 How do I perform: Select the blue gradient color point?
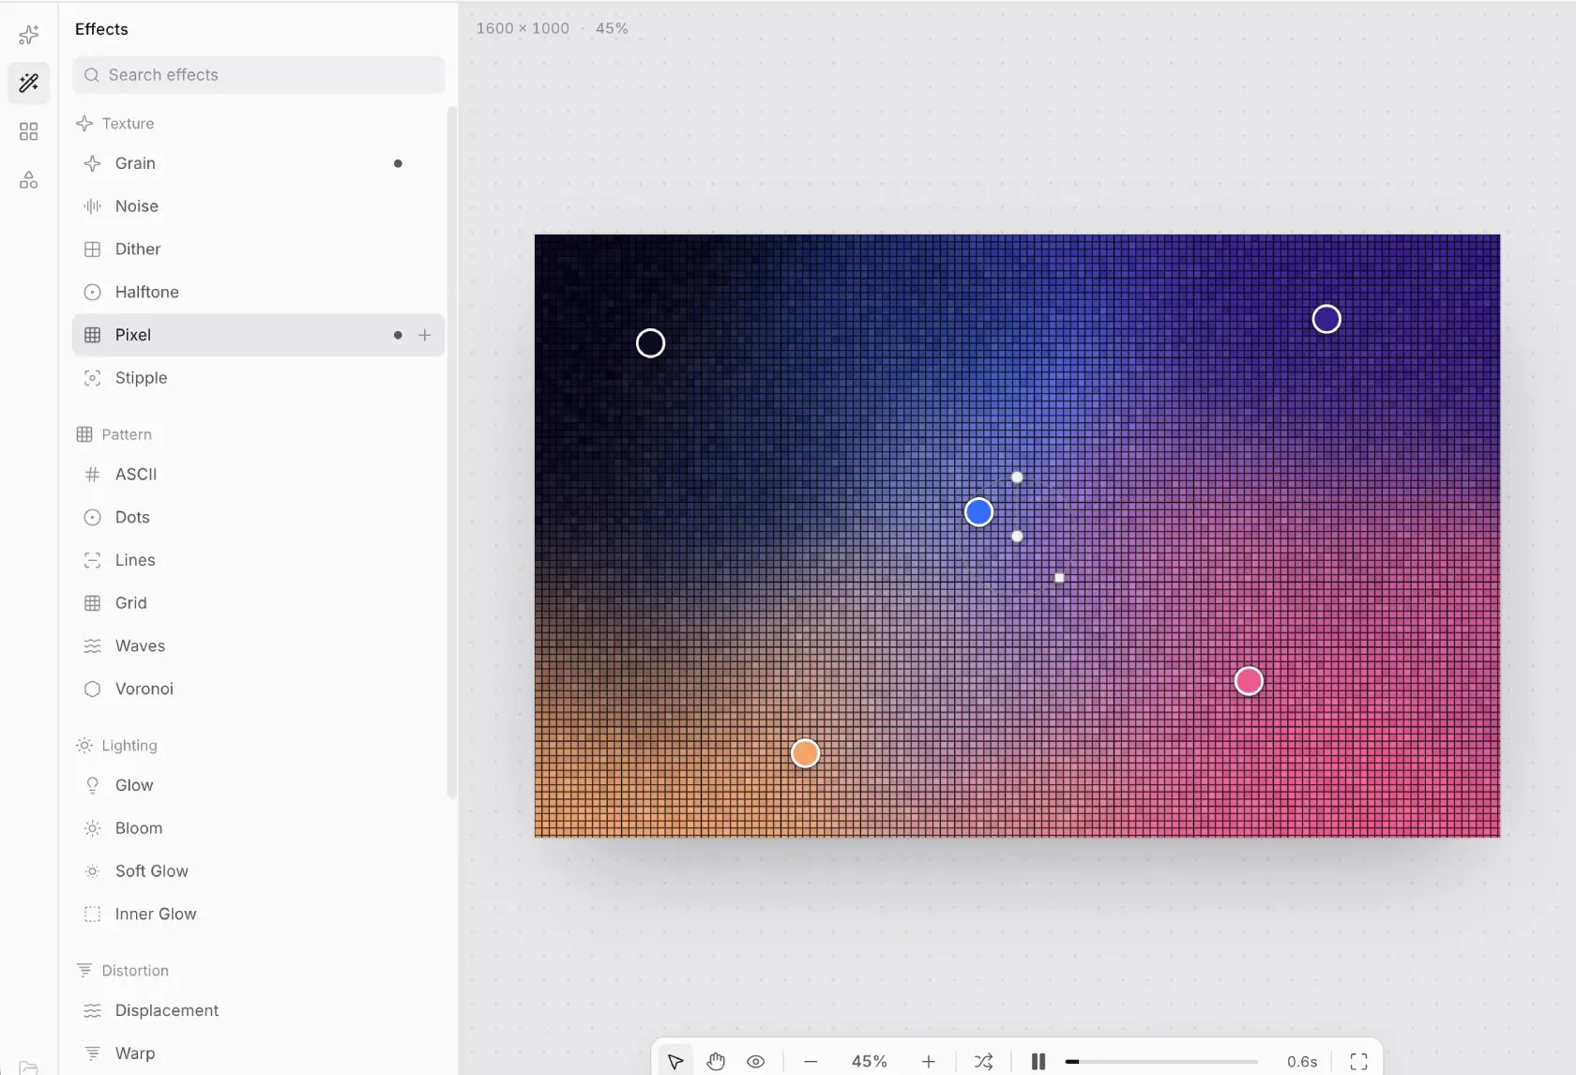click(978, 512)
